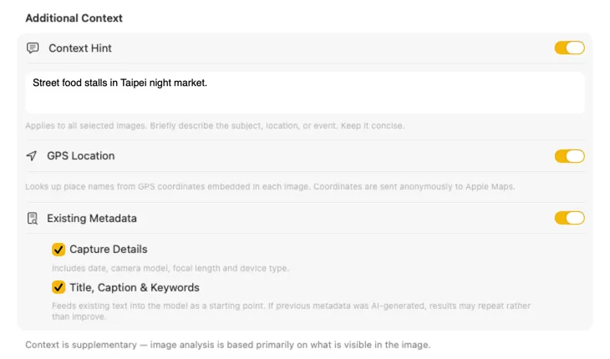Focus the context hint text field
This screenshot has width=610, height=359.
click(x=305, y=93)
